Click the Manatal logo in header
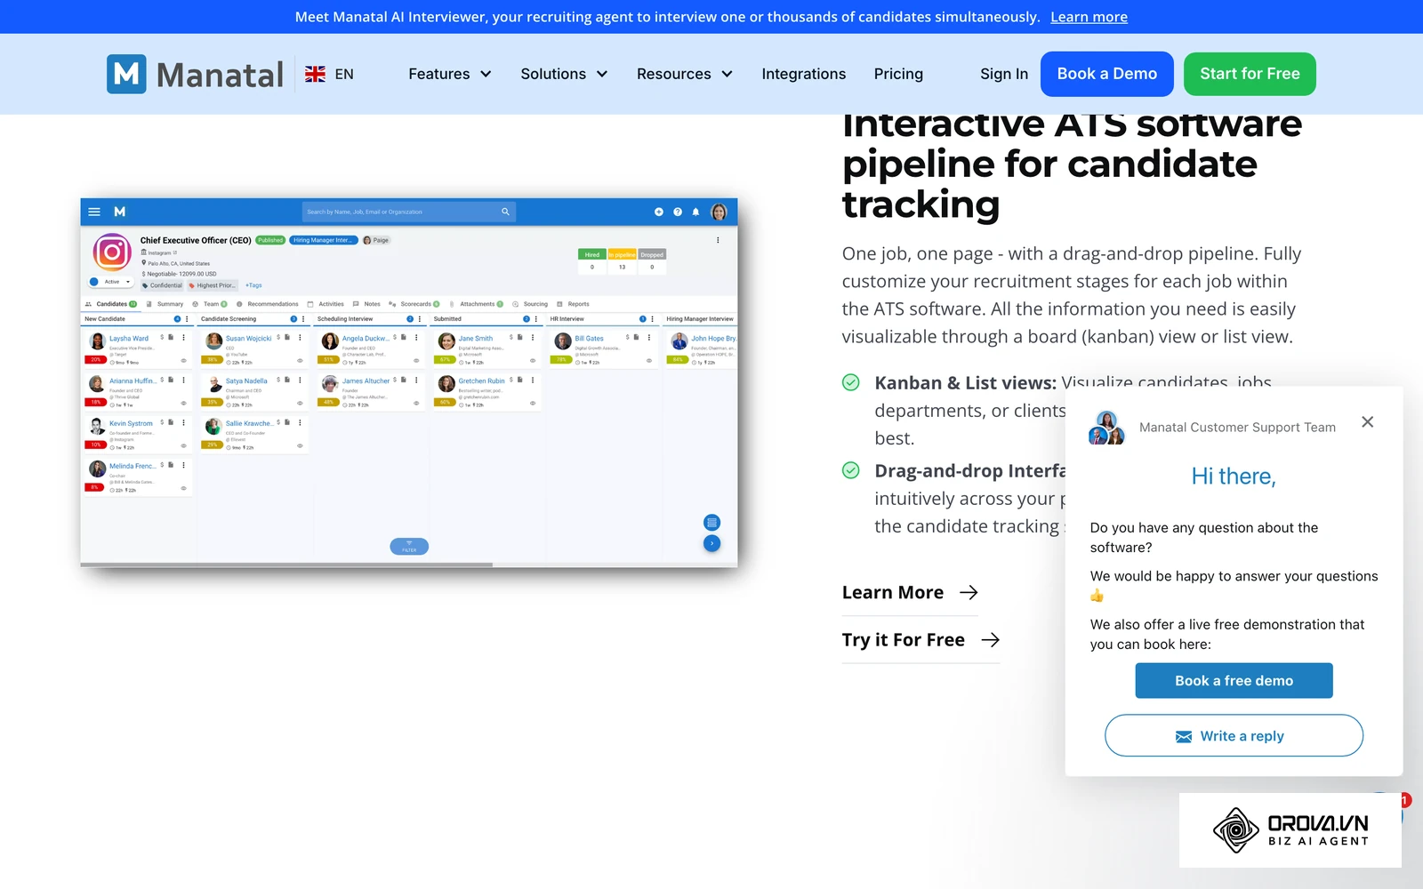Screen dimensions: 1423x889 coord(195,74)
